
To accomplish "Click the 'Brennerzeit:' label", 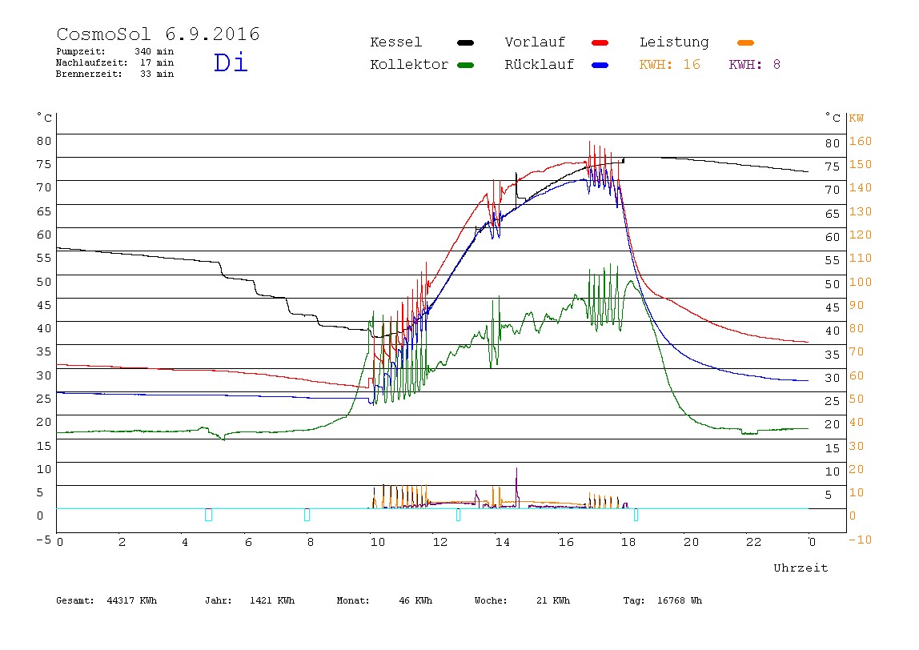I will point(89,74).
